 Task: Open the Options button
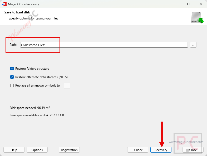click(37, 150)
